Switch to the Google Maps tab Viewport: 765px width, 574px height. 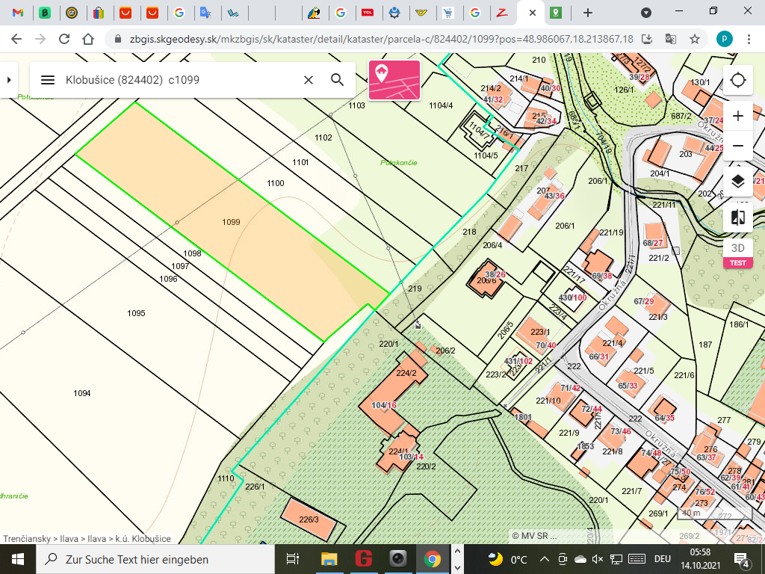(556, 13)
